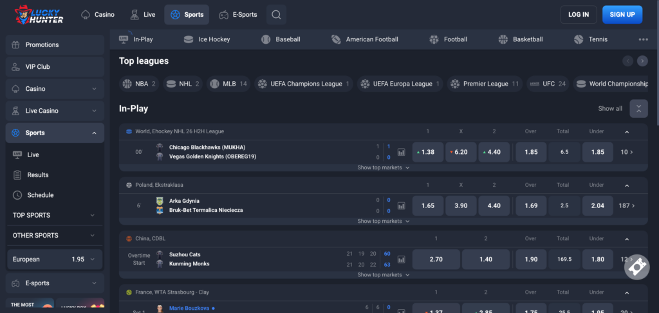Bet on Chicago Blackhawks at 1.38
The image size is (659, 313).
[428, 152]
